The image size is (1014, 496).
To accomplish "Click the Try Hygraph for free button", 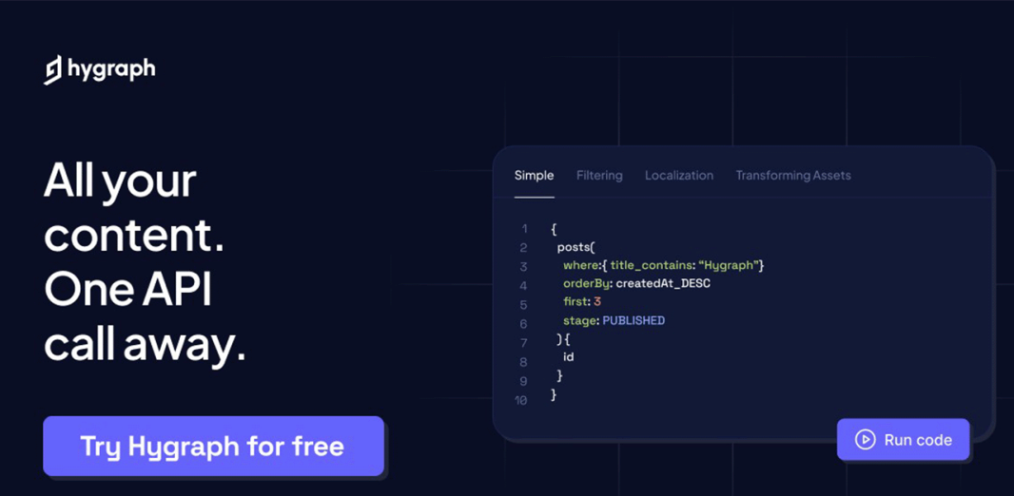I will 213,447.
